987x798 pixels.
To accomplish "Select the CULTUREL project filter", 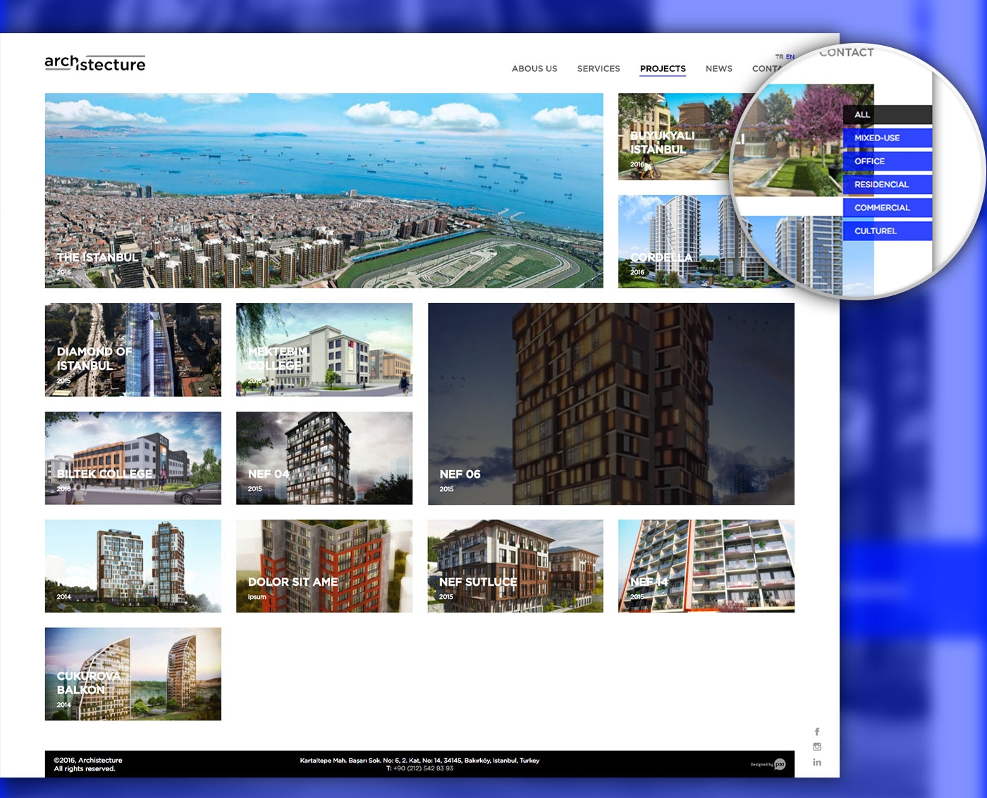I will click(x=887, y=231).
